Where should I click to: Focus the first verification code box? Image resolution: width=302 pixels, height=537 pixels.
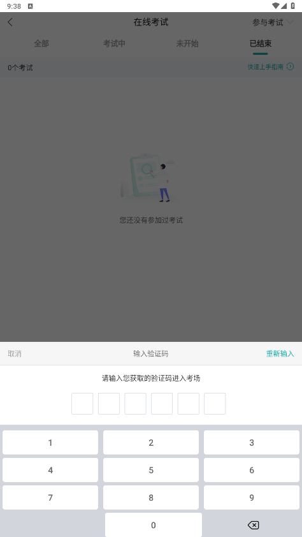click(82, 404)
